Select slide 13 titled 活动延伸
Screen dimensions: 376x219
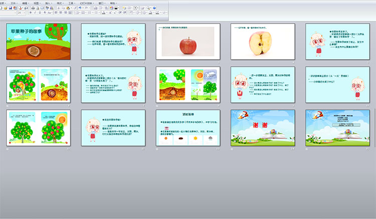coord(188,128)
